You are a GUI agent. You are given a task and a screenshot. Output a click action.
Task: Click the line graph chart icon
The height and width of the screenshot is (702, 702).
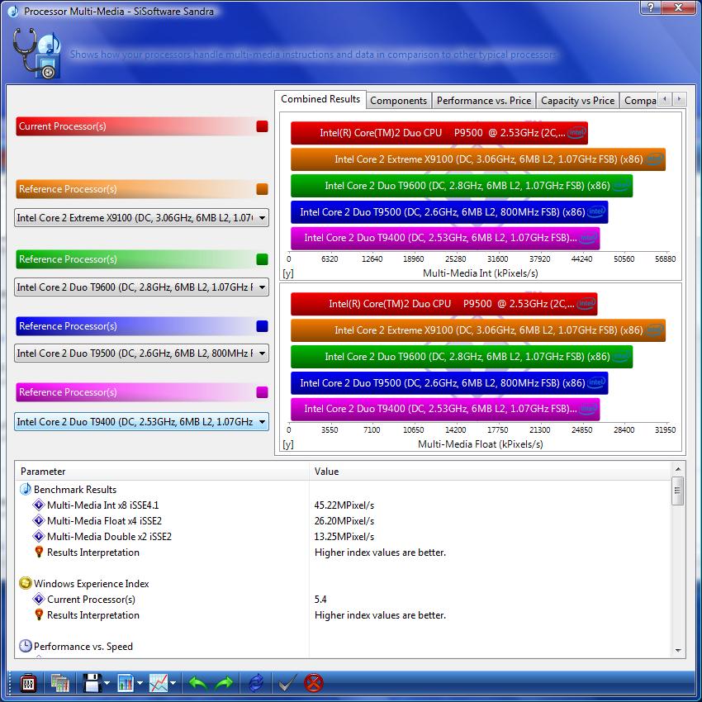coord(159,683)
